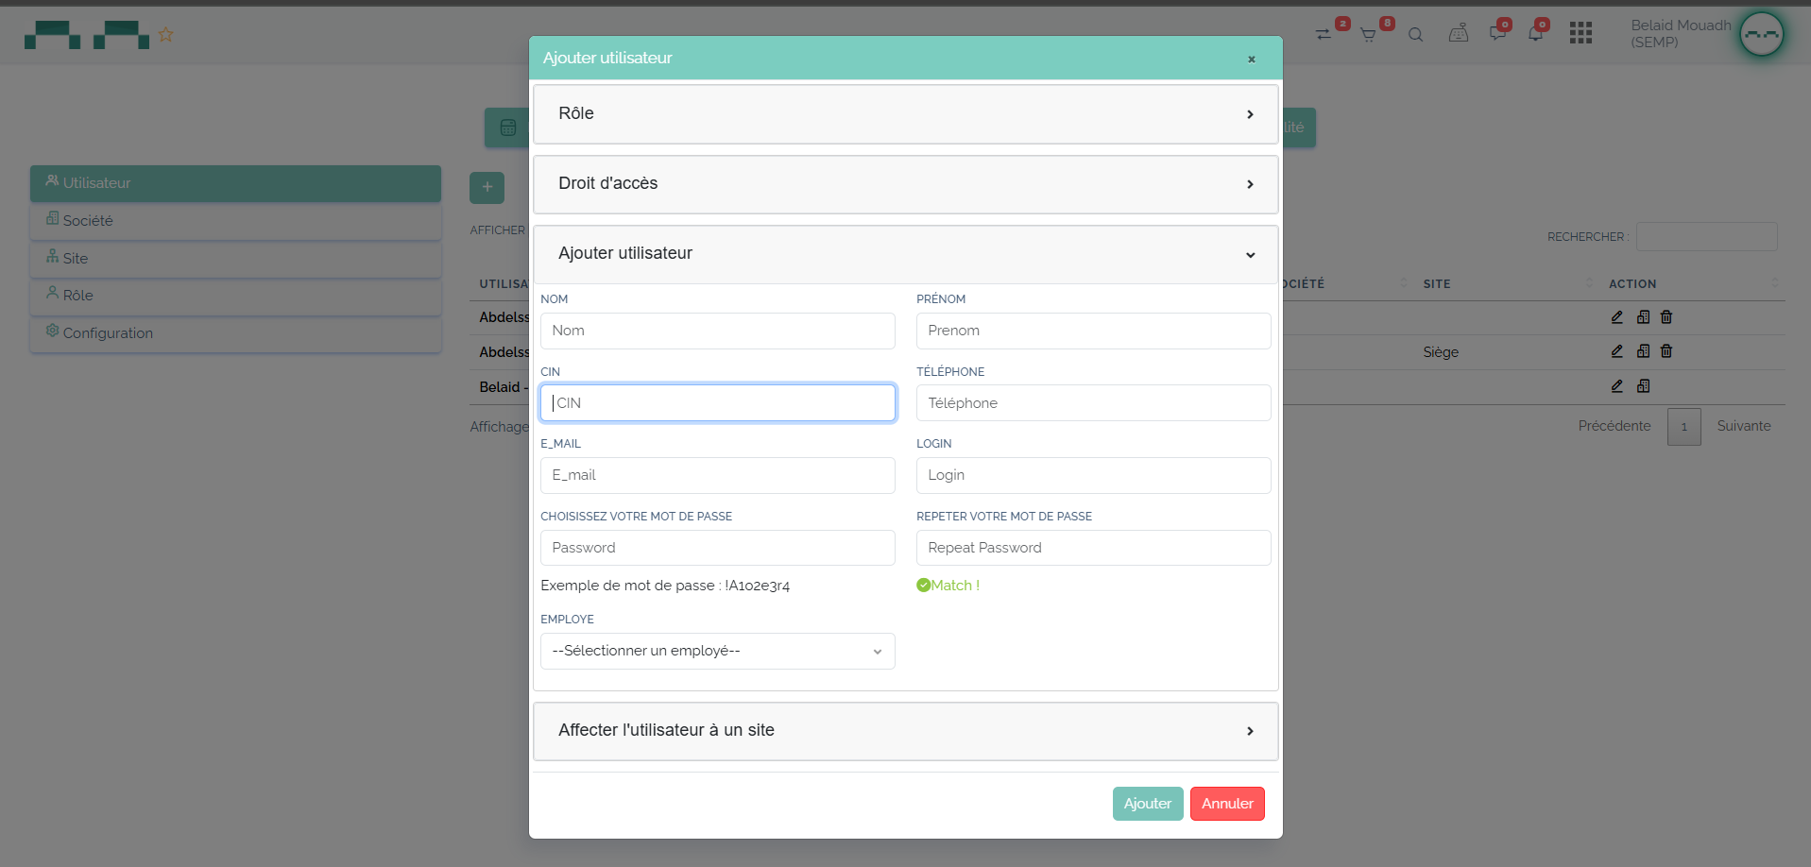Click the search magnifier in the header
This screenshot has height=867, width=1811.
(x=1415, y=35)
